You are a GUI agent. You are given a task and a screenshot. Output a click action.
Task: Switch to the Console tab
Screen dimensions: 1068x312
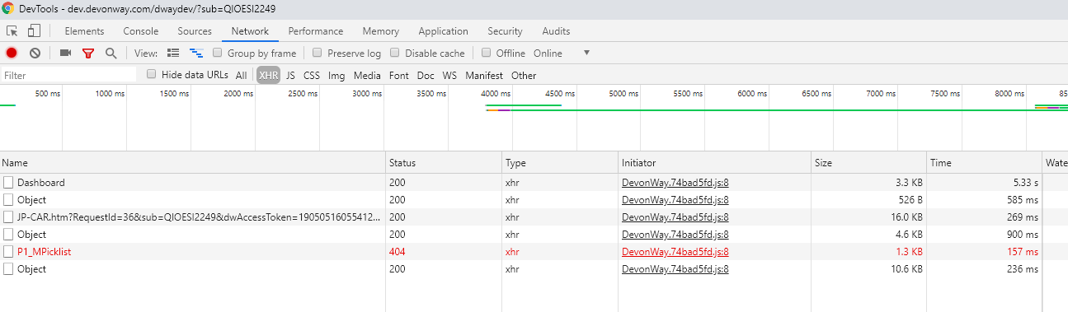pos(141,31)
